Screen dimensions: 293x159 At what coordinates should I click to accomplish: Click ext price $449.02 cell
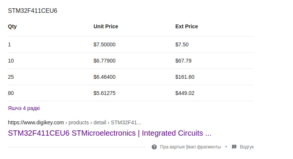185,93
